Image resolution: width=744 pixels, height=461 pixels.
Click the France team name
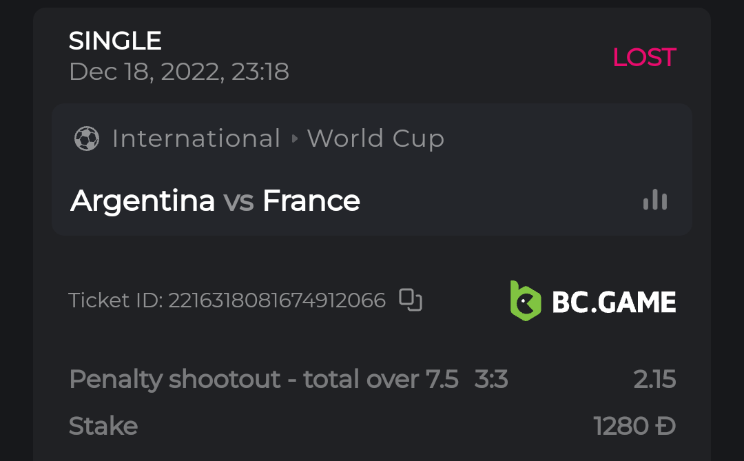[311, 201]
